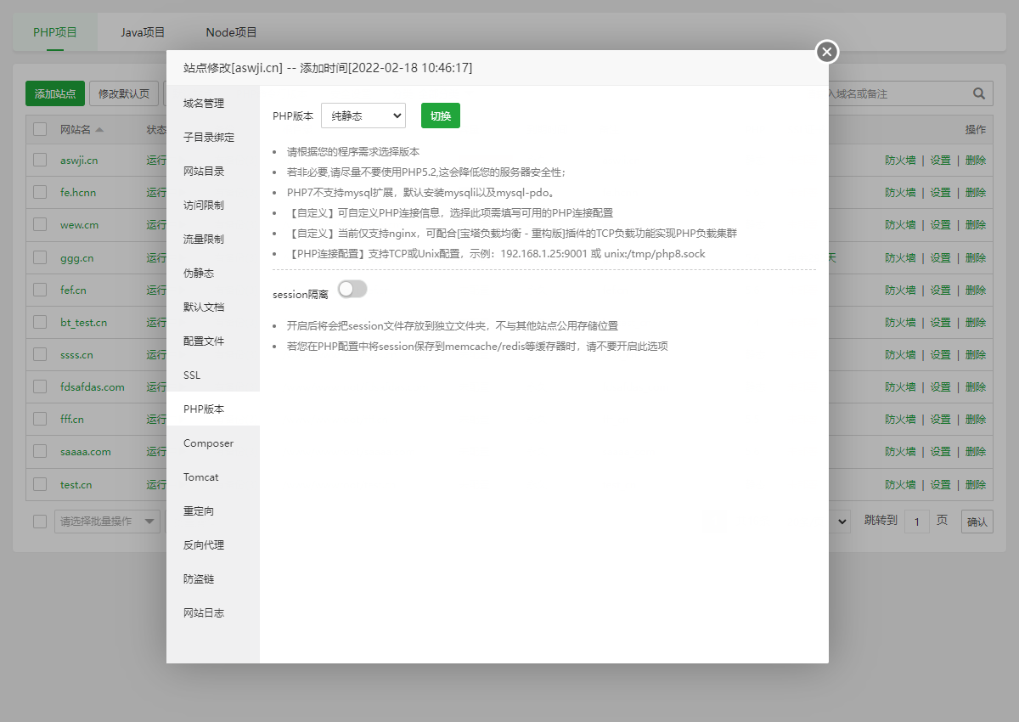Click the 确认 pagination button
1019x722 pixels.
pyautogui.click(x=977, y=521)
